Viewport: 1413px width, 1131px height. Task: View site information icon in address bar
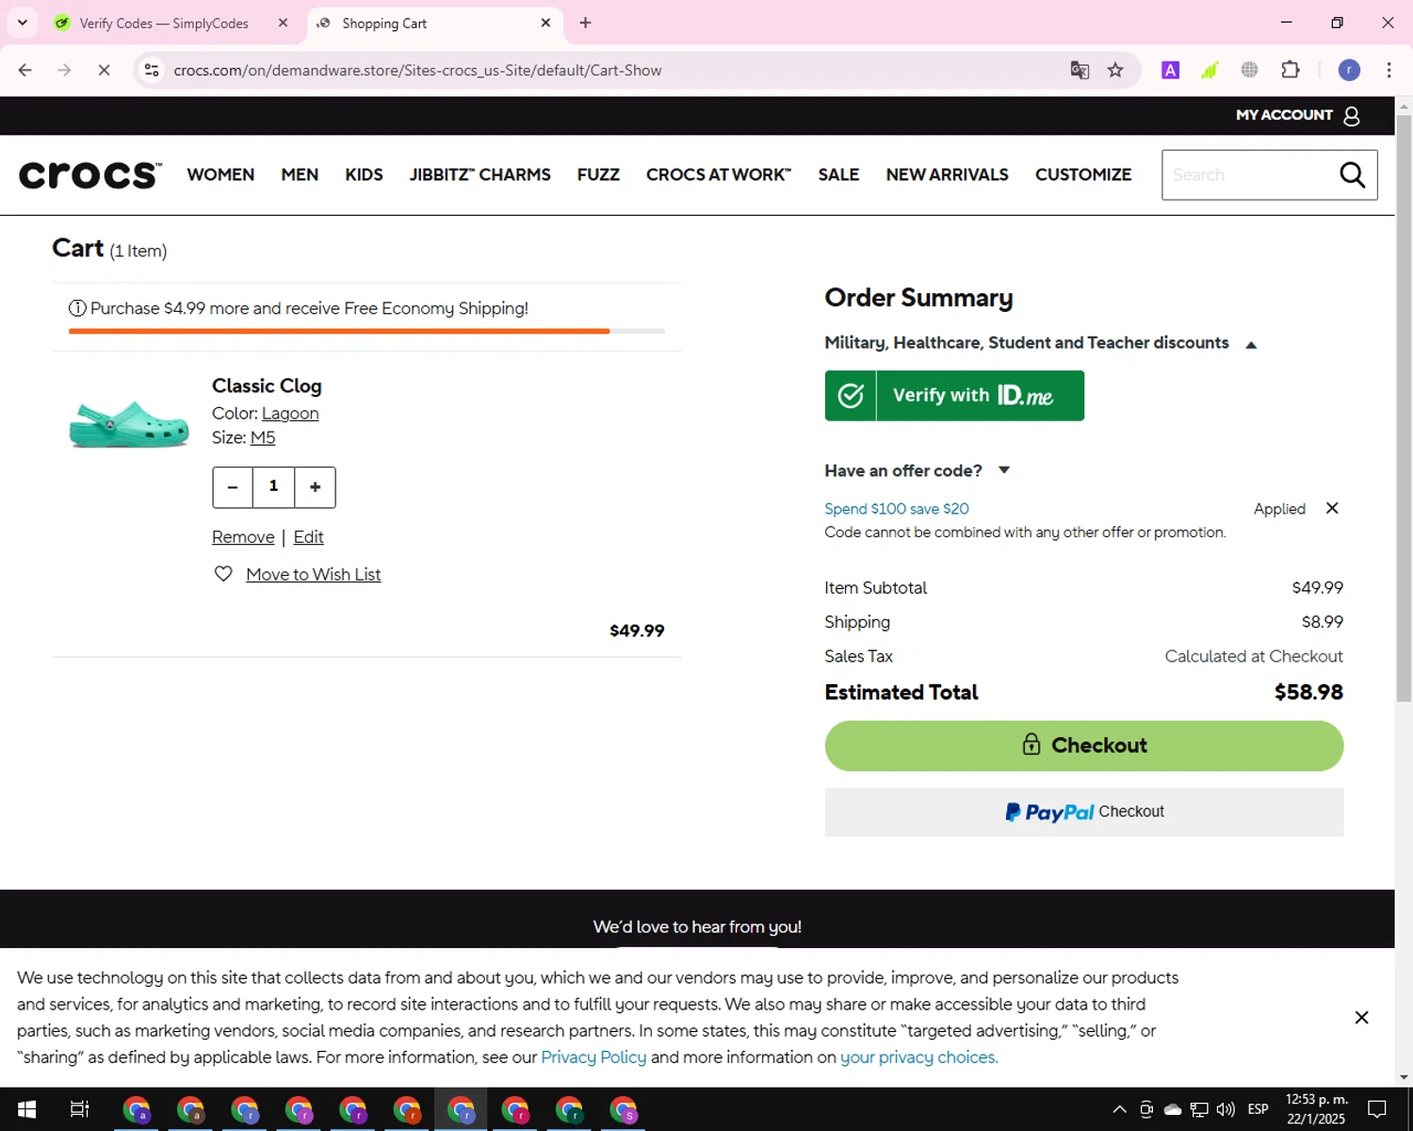pos(152,70)
